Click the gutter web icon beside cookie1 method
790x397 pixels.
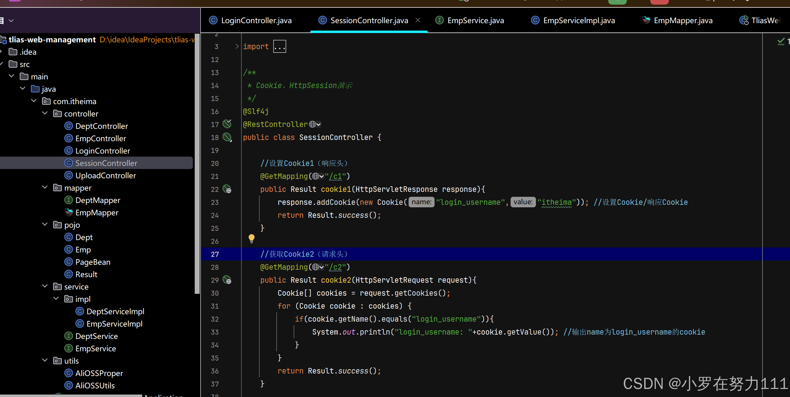[x=227, y=189]
